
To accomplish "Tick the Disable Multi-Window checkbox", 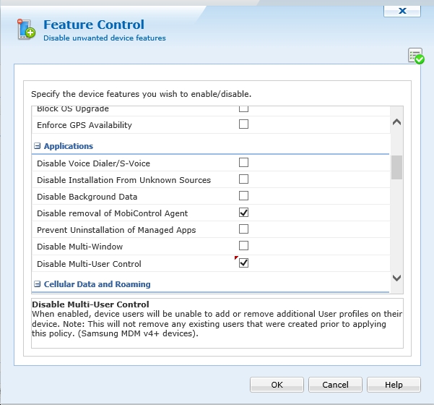I will [243, 246].
